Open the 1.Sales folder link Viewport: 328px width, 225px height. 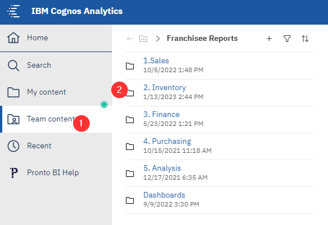(156, 60)
